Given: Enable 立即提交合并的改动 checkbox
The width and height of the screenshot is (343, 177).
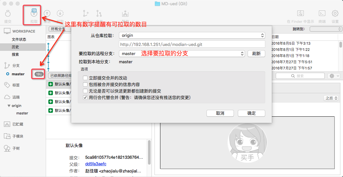Looking at the screenshot, I should tap(85, 78).
